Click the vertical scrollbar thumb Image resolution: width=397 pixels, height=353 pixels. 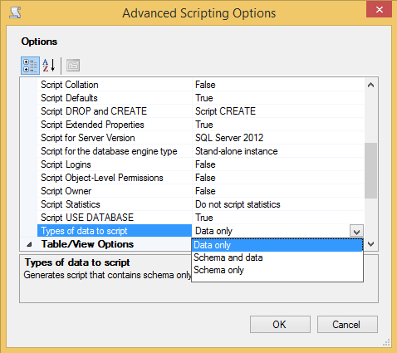point(371,170)
